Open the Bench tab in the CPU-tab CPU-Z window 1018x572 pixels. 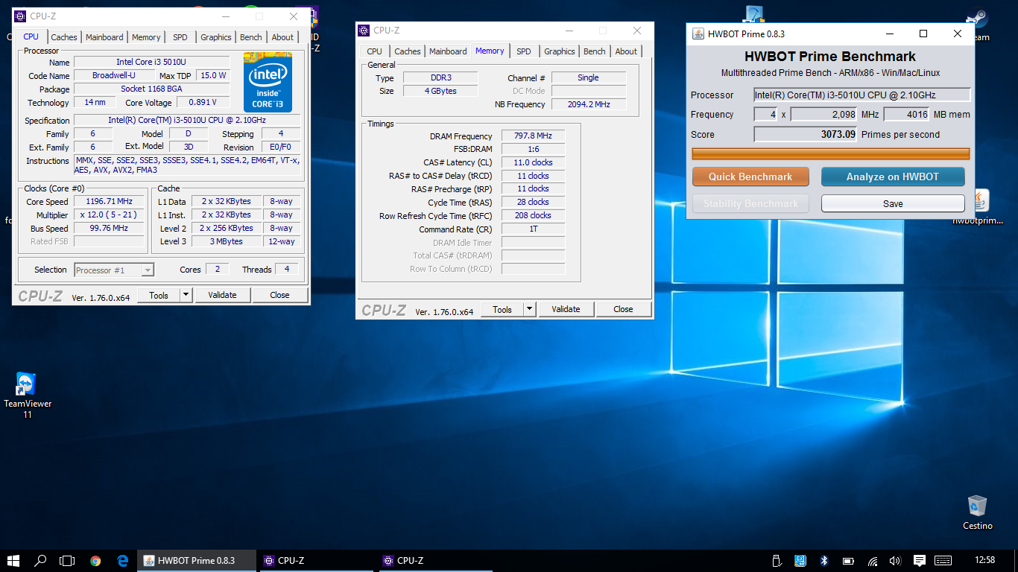coord(251,37)
